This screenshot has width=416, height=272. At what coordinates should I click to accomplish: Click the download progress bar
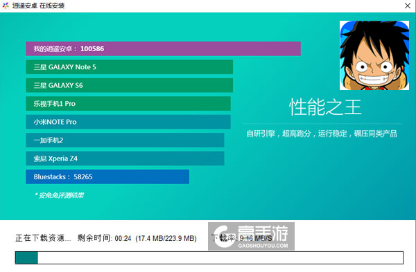click(x=209, y=257)
